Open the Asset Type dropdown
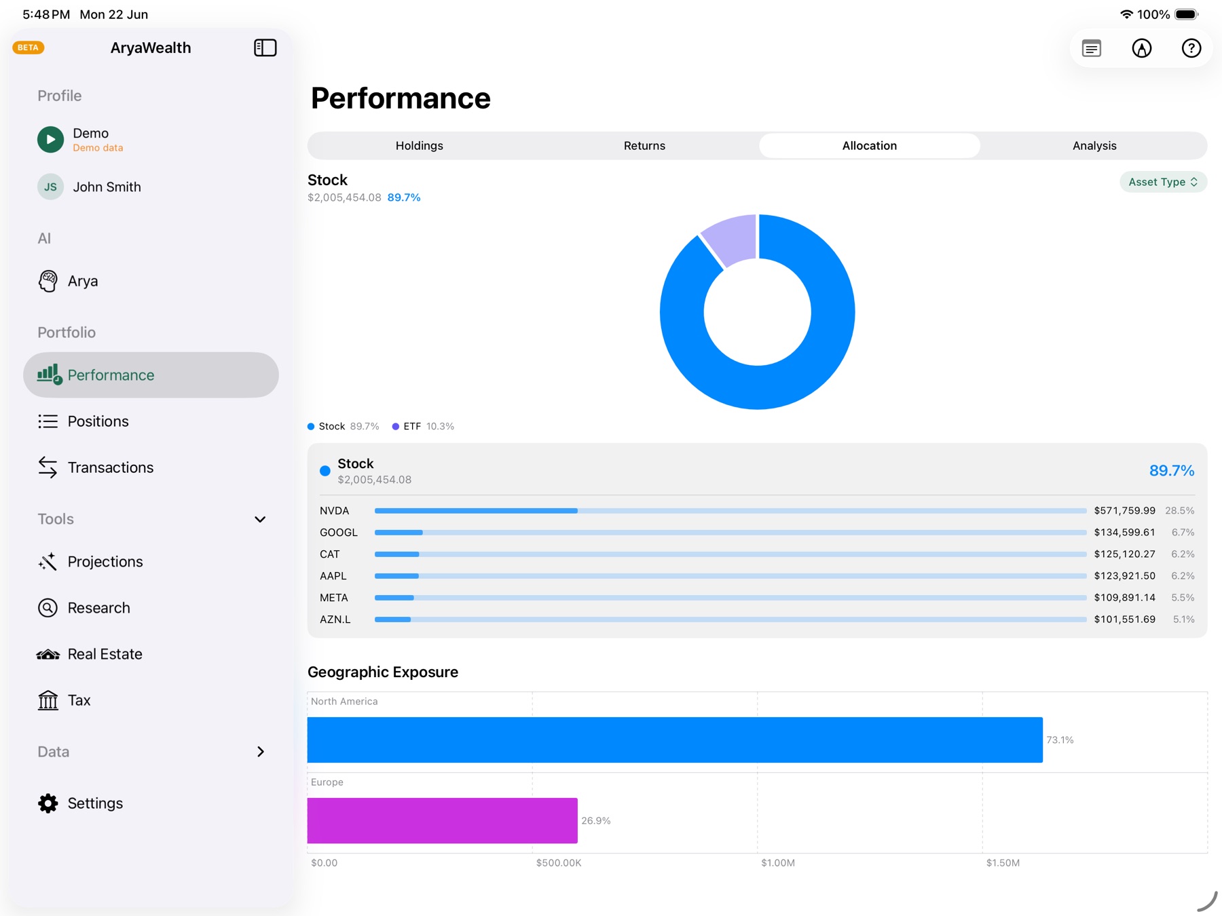Image resolution: width=1222 pixels, height=916 pixels. 1162,182
